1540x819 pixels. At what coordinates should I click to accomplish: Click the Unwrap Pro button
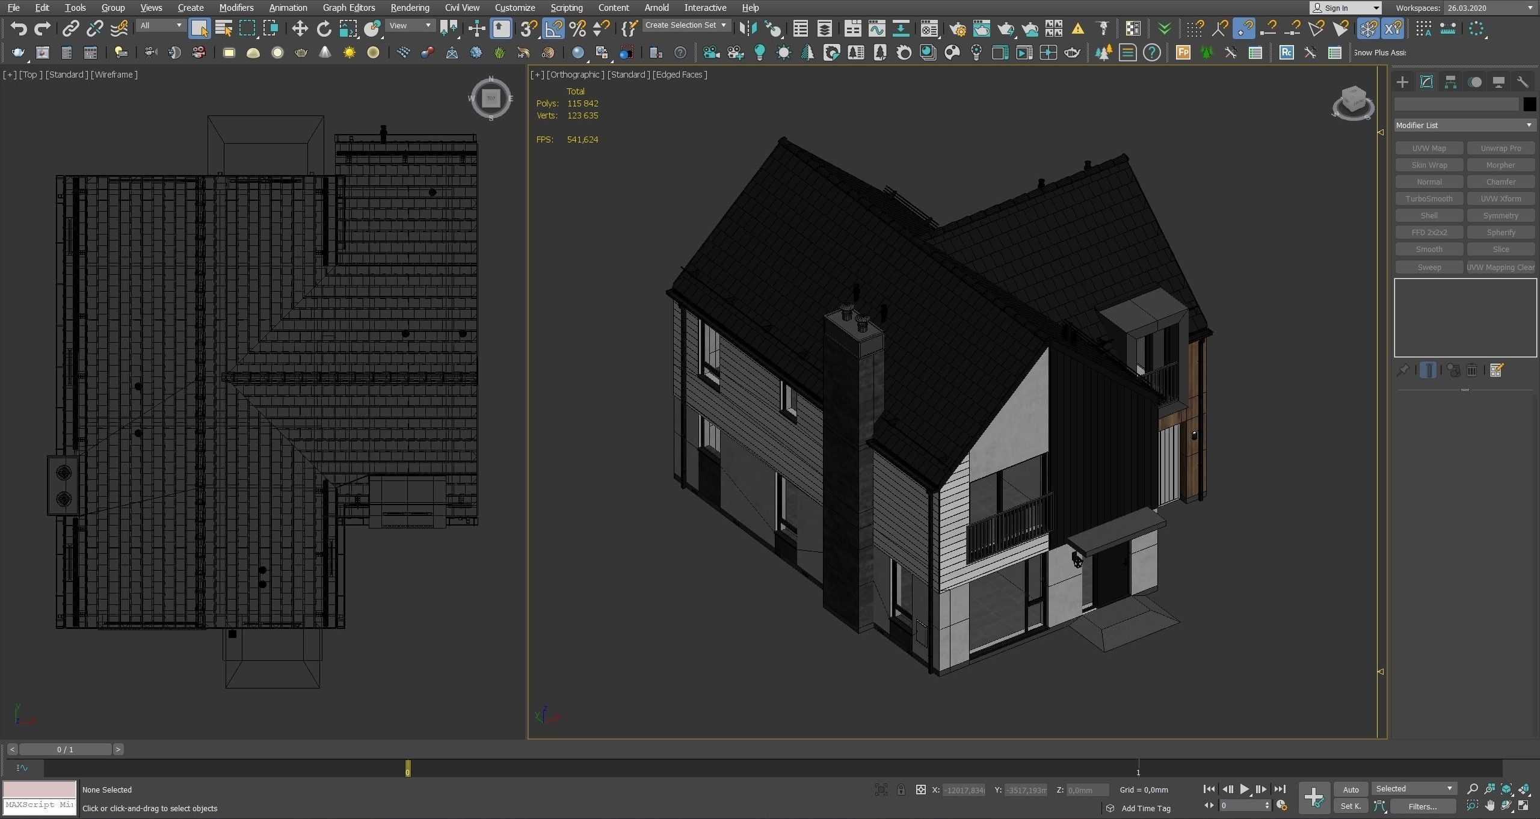tap(1500, 148)
